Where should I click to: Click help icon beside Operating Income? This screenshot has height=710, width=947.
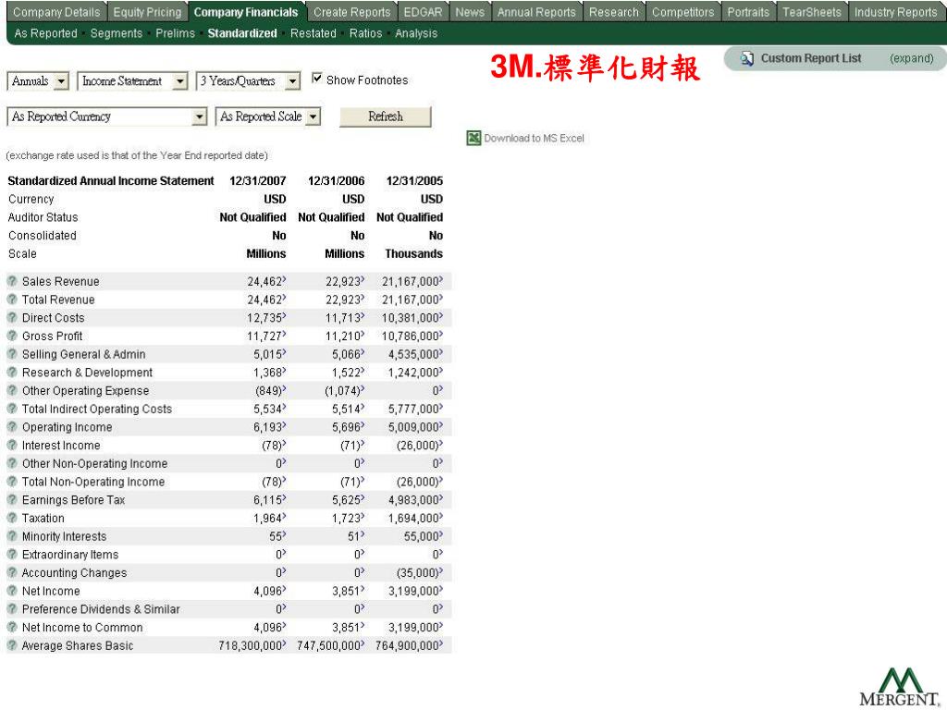[11, 426]
